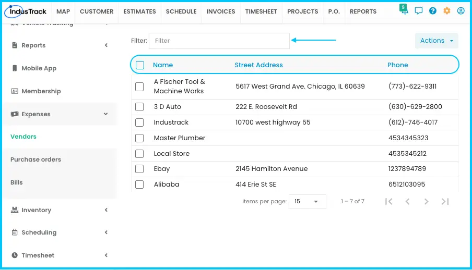The width and height of the screenshot is (472, 270).
Task: Click the Scheduling calendar icon
Action: click(x=15, y=232)
